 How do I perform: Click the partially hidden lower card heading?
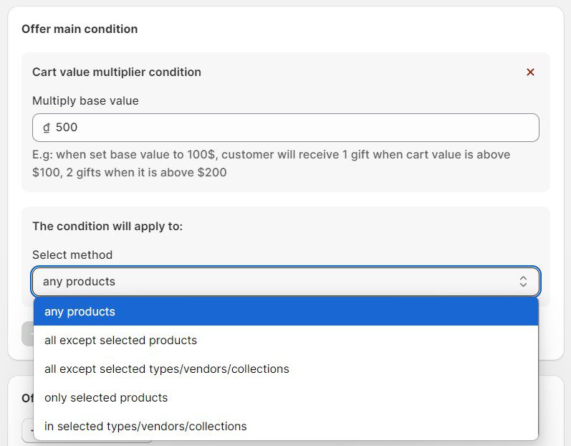click(x=27, y=397)
